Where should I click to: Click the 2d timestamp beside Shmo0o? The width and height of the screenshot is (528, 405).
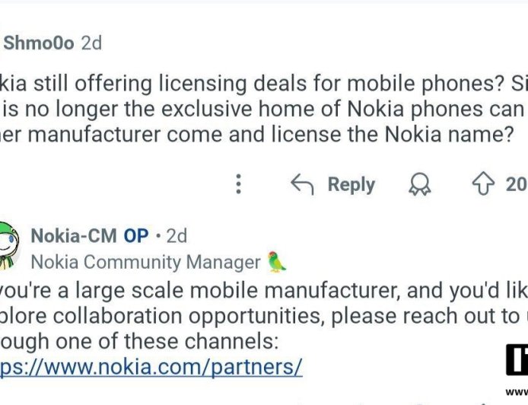pos(91,43)
